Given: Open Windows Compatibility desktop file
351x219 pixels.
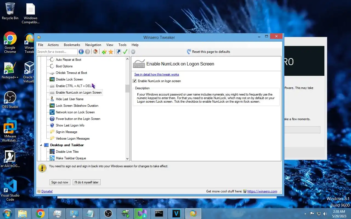Looking at the screenshot, I should [30, 13].
